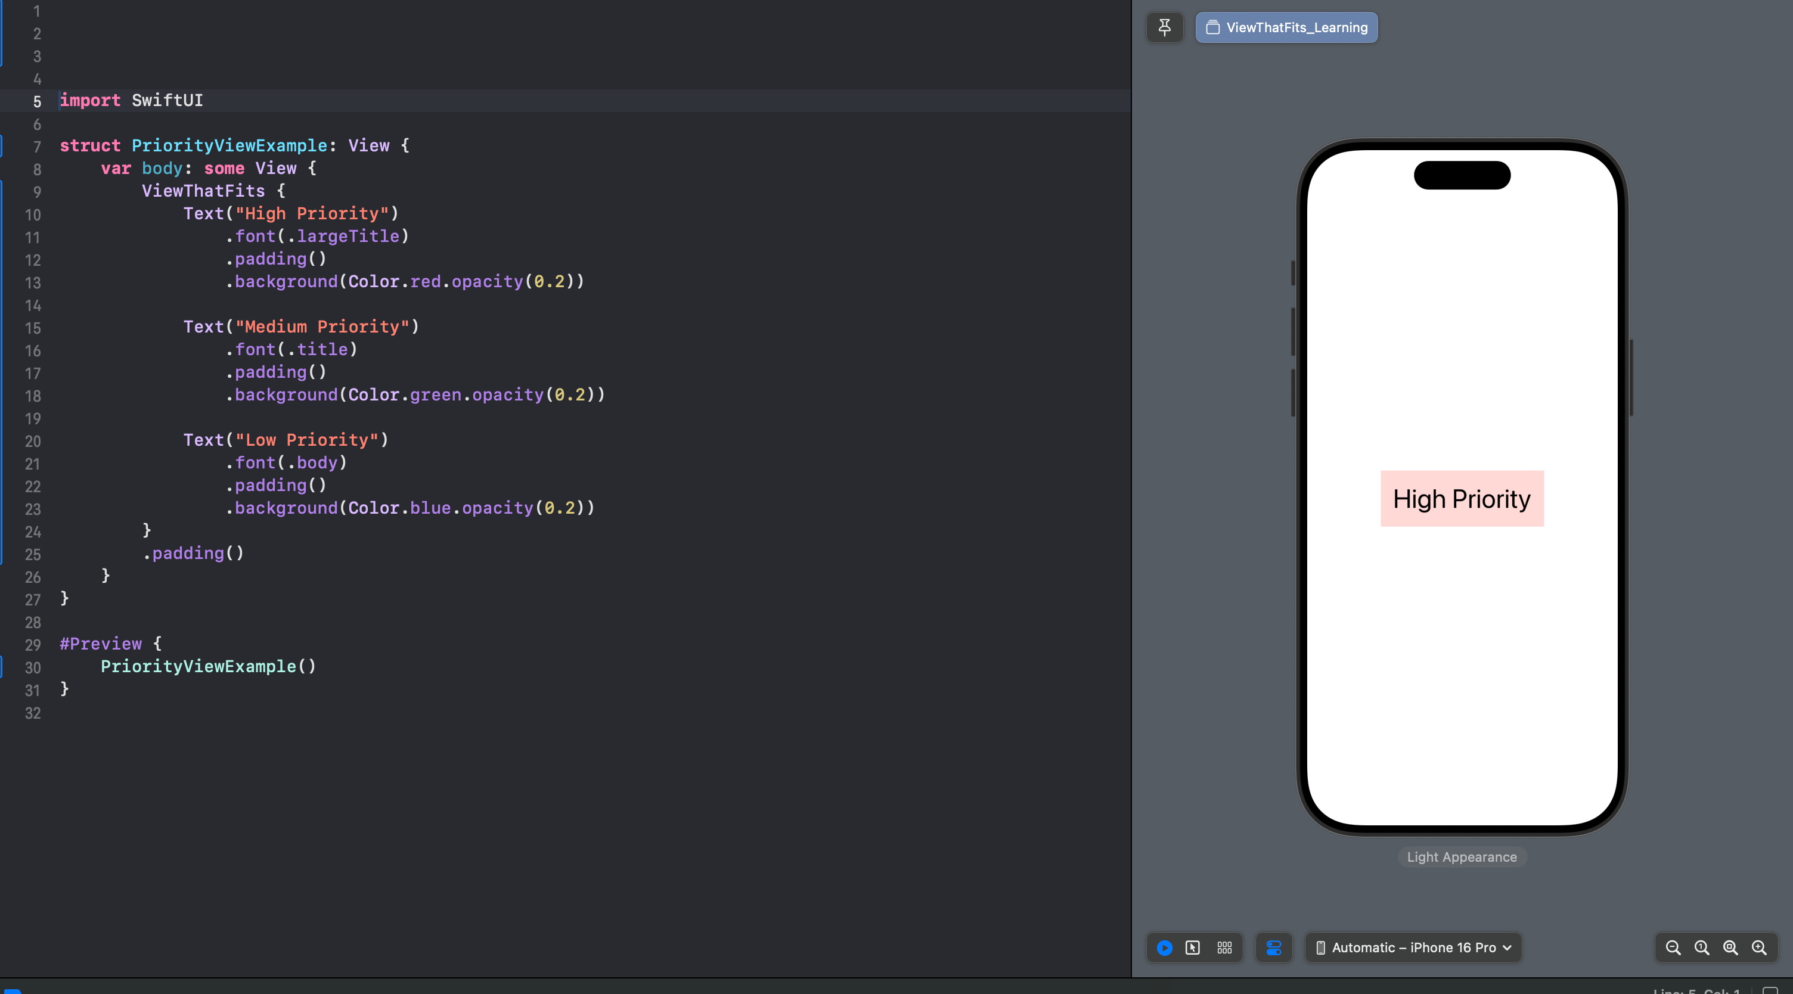Pin the preview with the pin icon
Viewport: 1793px width, 994px height.
click(x=1165, y=28)
